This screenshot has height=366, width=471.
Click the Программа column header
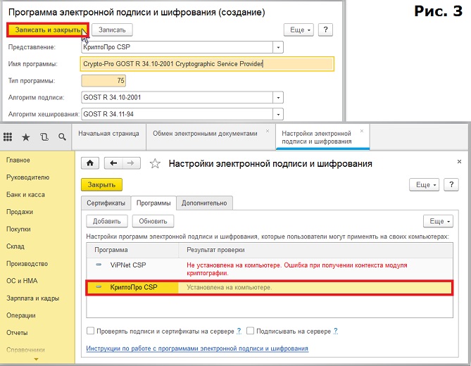[132, 250]
